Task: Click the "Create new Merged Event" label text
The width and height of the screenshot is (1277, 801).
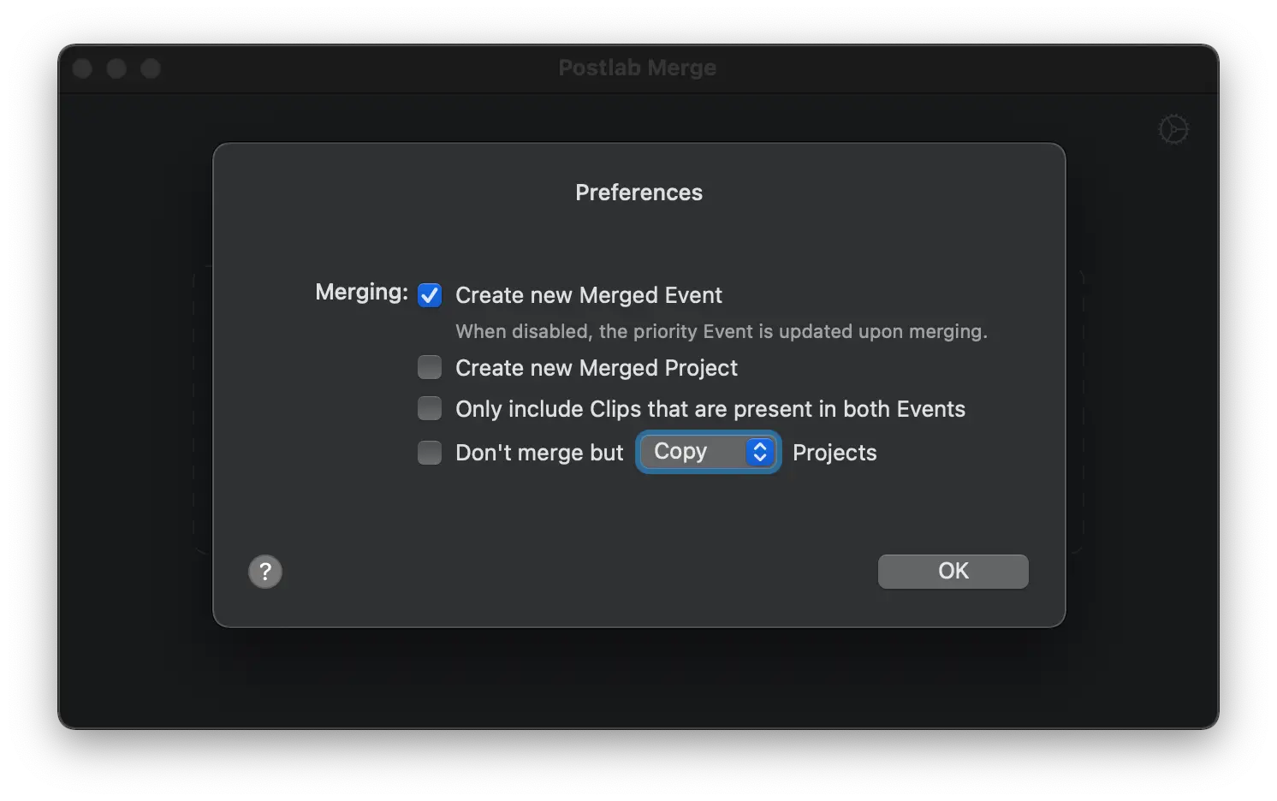Action: (x=589, y=295)
